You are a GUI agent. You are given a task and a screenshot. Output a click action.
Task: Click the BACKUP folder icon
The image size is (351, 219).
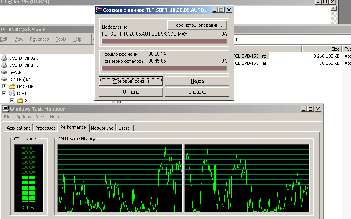coord(12,86)
